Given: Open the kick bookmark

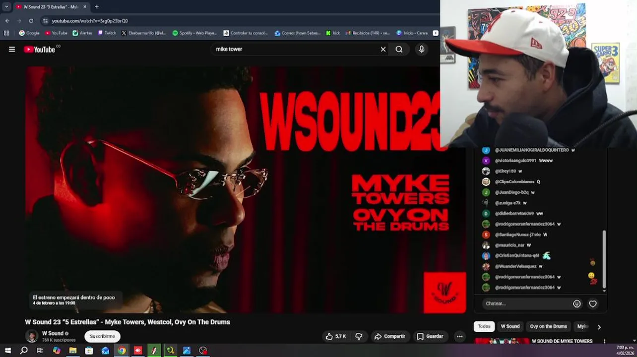Looking at the screenshot, I should point(333,33).
